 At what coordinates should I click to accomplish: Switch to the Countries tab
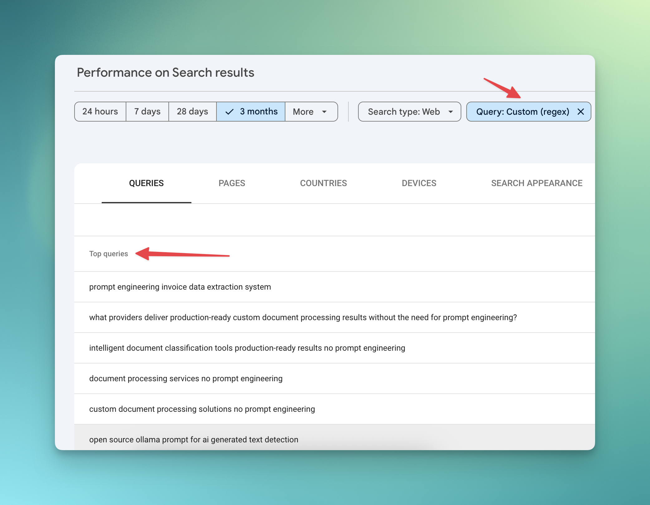[323, 183]
